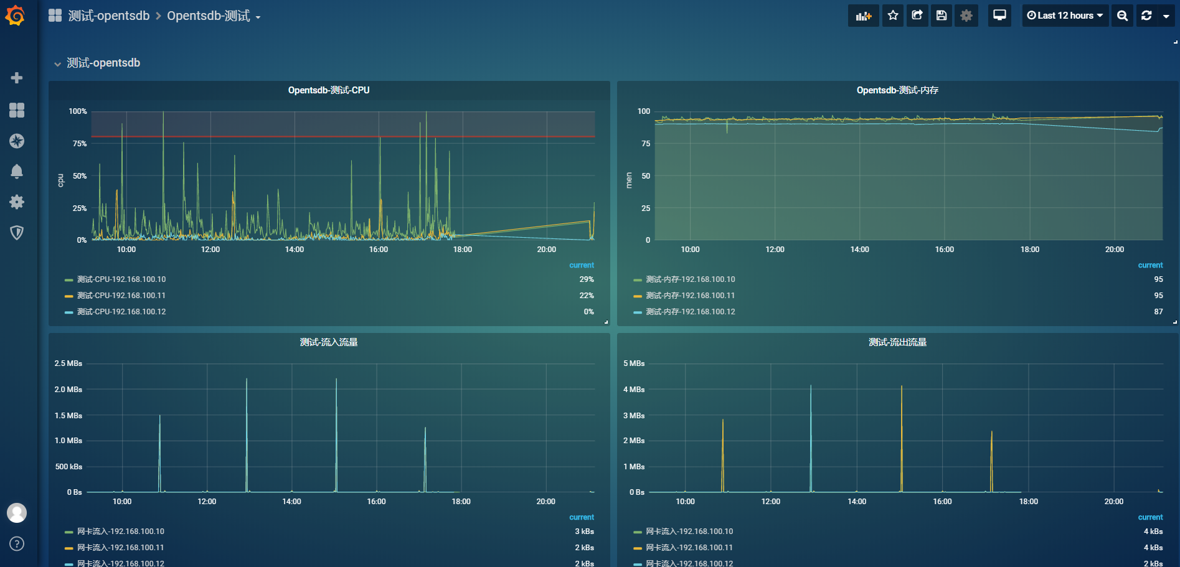
Task: Enter TV cycle view mode
Action: pyautogui.click(x=999, y=15)
